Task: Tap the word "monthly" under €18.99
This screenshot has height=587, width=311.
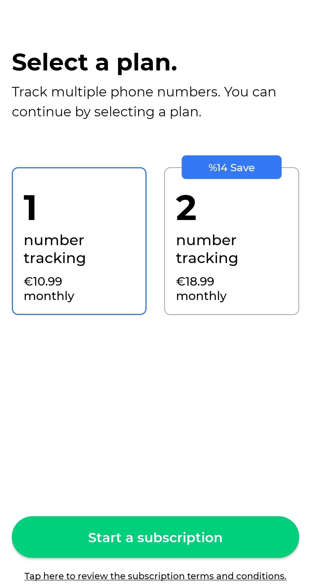Action: [x=201, y=296]
